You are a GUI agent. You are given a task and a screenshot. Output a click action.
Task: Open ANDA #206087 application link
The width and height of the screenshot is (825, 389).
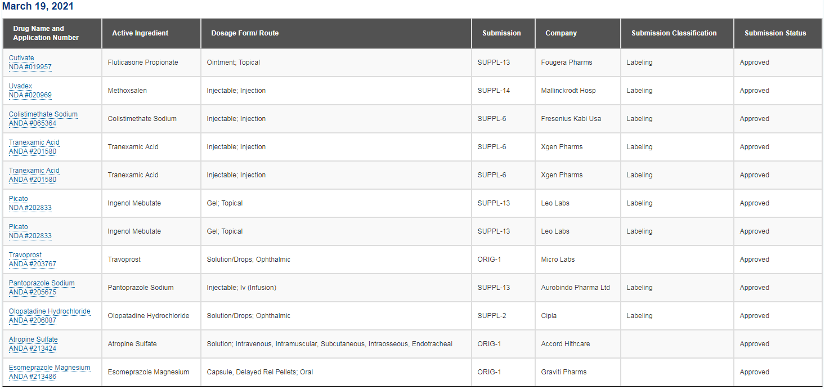[33, 320]
